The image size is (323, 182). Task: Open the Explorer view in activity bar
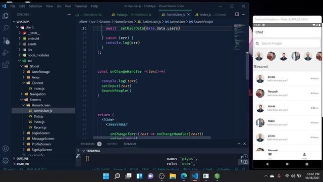click(x=6, y=16)
